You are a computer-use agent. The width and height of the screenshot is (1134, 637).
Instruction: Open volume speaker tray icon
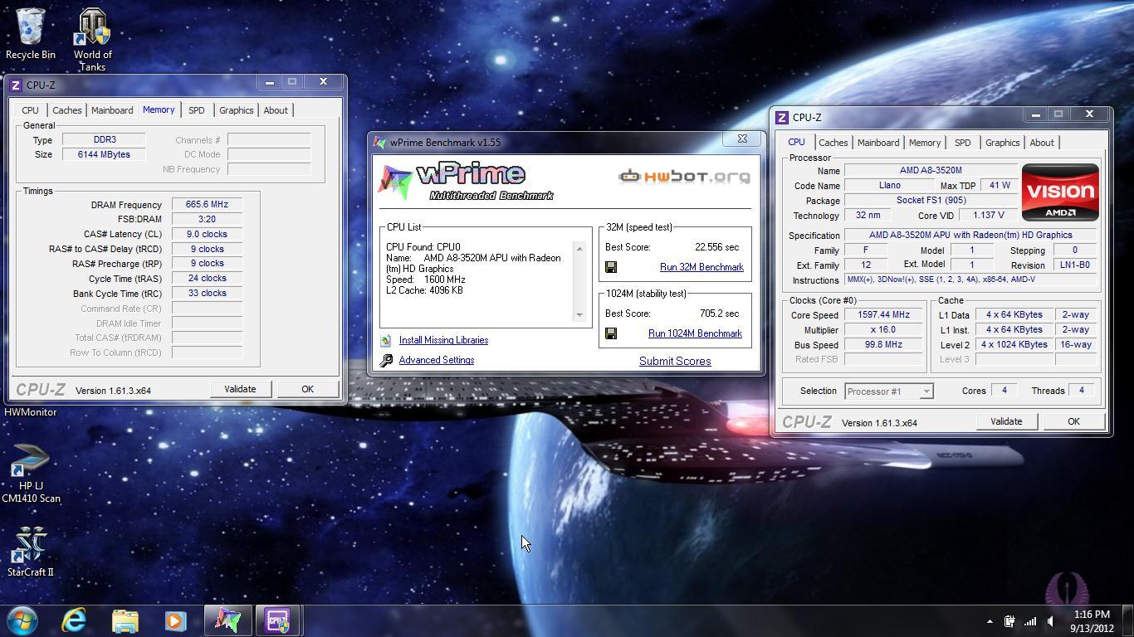coord(1051,621)
